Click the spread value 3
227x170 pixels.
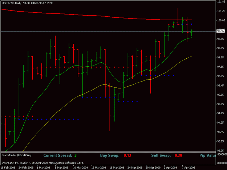pyautogui.click(x=76, y=156)
